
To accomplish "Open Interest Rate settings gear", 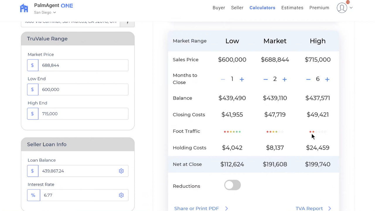I will tap(121, 195).
